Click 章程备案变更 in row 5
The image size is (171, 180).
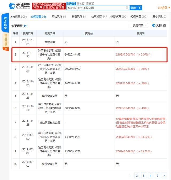50,96
